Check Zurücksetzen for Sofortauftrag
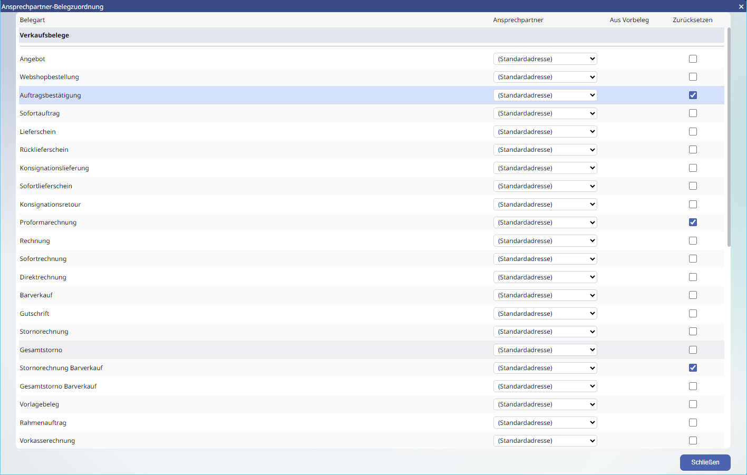Screen dimensions: 747x475 tap(693, 113)
